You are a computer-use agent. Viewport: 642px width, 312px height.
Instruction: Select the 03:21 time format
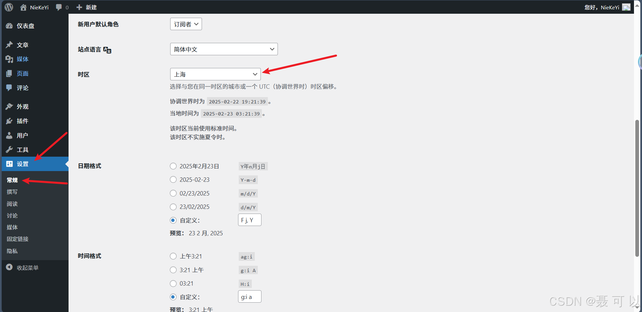pos(173,284)
